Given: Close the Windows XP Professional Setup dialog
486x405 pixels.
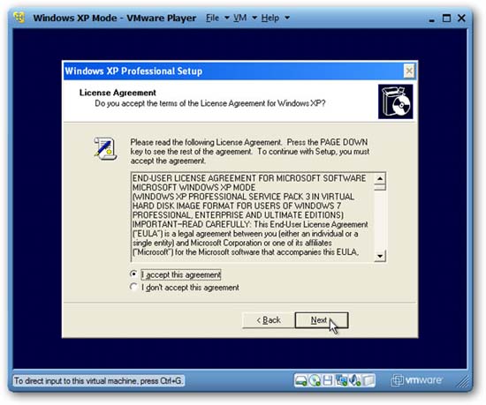Looking at the screenshot, I should point(409,71).
